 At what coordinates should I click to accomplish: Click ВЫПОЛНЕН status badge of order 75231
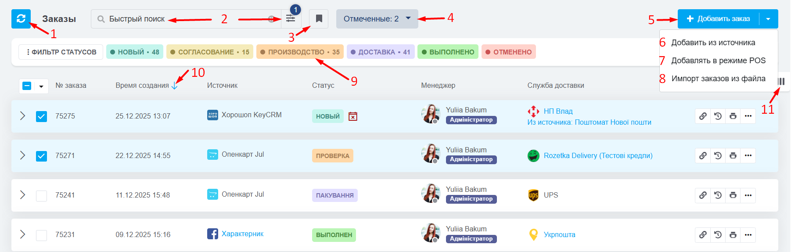tap(334, 235)
